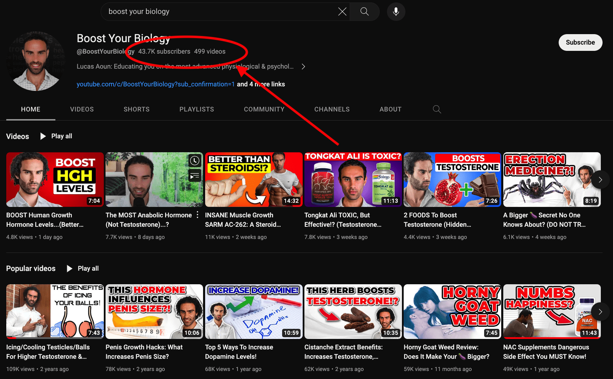Start voice search with microphone
Screen dimensions: 613x379
point(396,11)
